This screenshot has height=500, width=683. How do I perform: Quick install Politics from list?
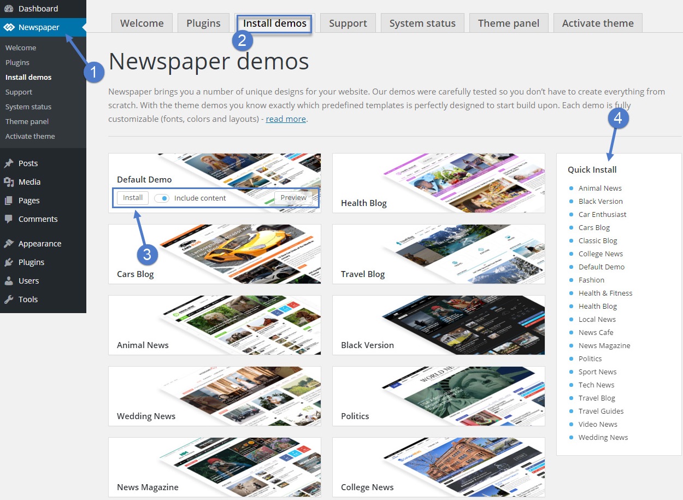pos(590,358)
